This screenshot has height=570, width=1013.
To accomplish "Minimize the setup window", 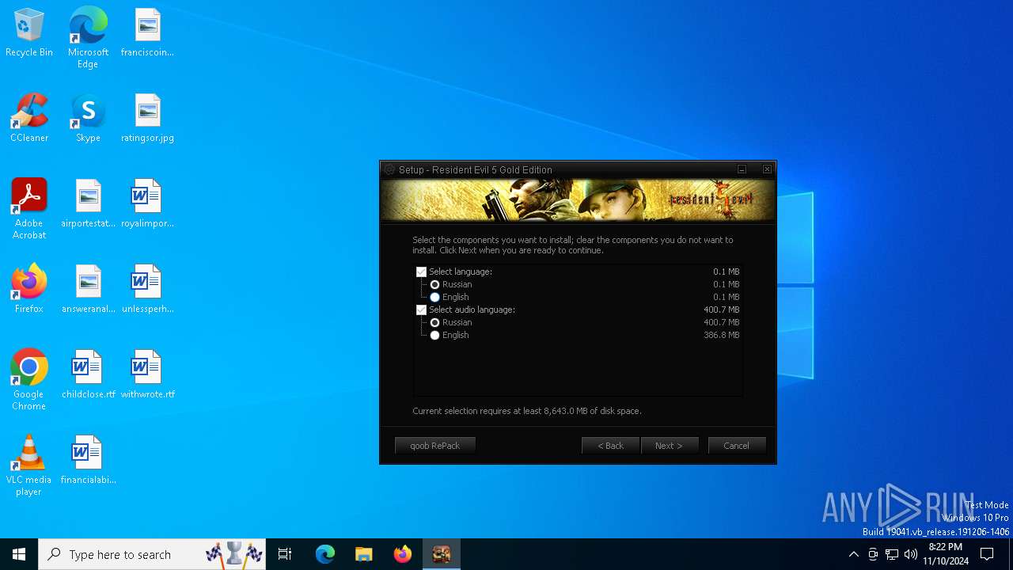I will click(x=742, y=169).
